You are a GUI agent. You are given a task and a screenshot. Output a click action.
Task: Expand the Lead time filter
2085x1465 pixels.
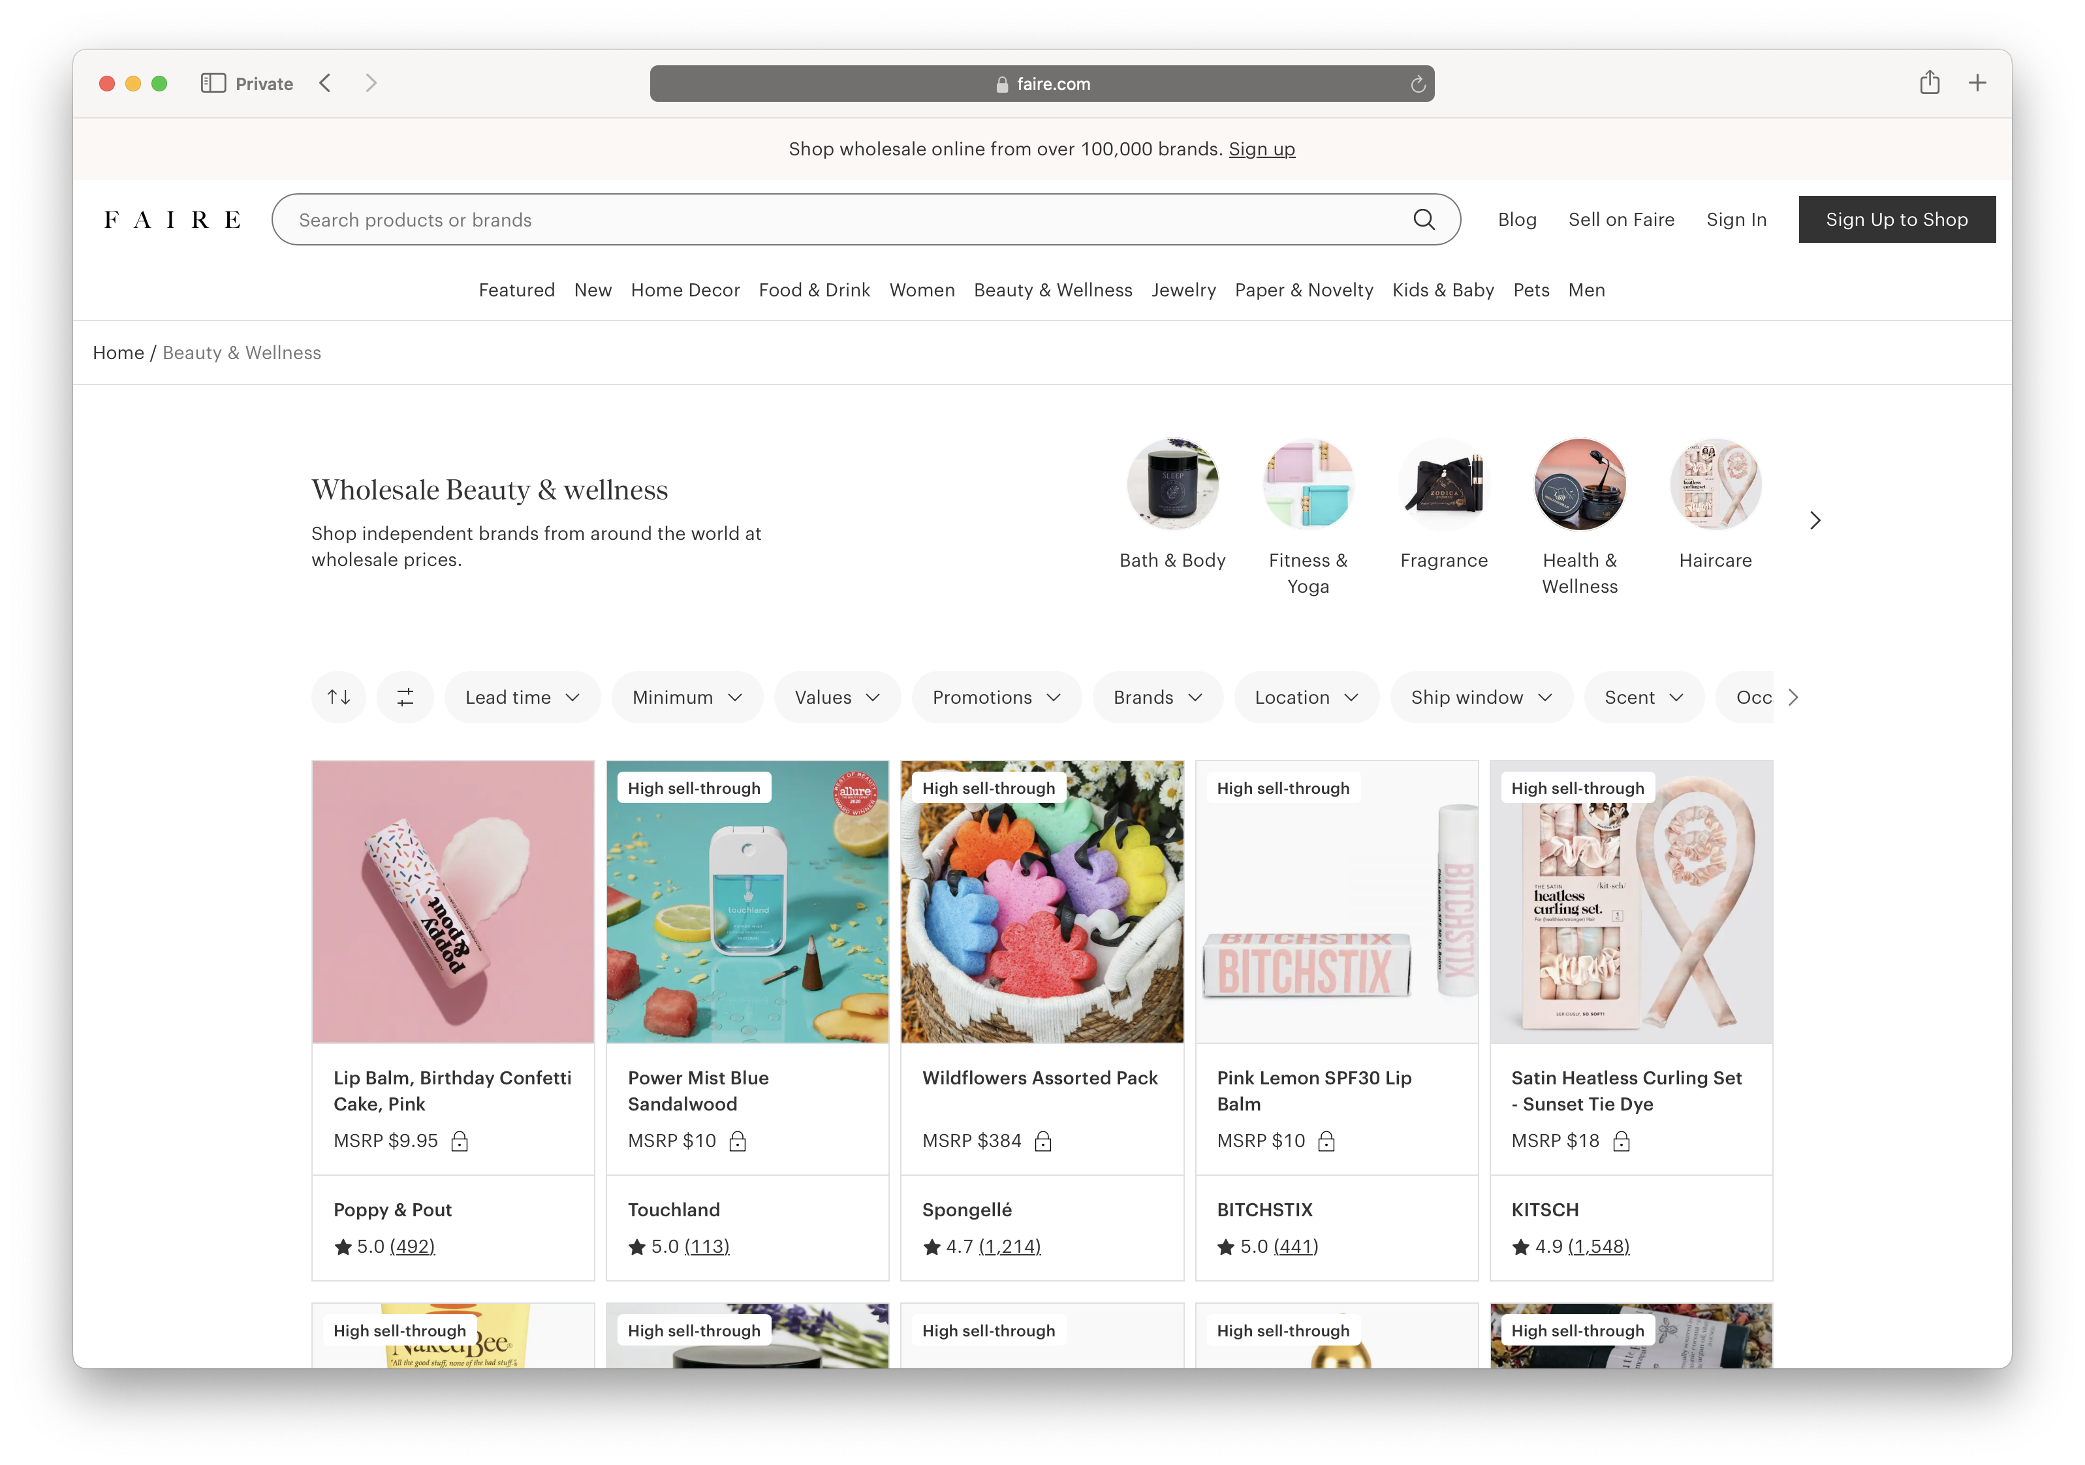pyautogui.click(x=522, y=697)
